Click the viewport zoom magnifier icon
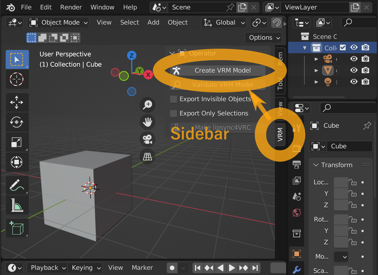The image size is (378, 275). (x=147, y=105)
